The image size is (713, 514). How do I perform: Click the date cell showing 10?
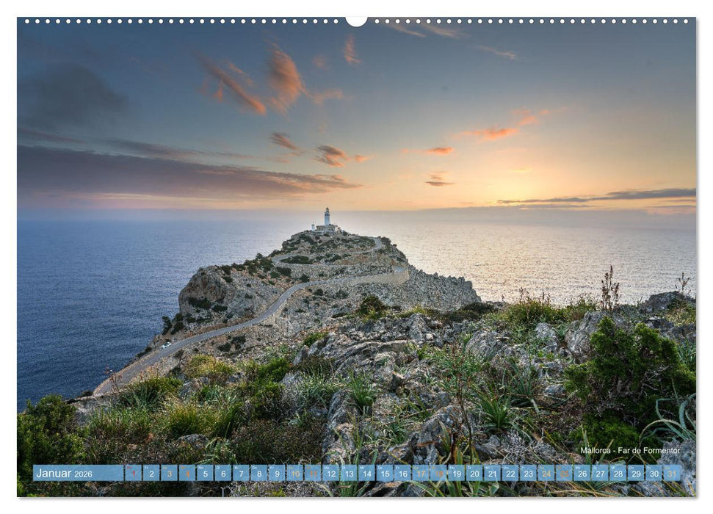(296, 476)
